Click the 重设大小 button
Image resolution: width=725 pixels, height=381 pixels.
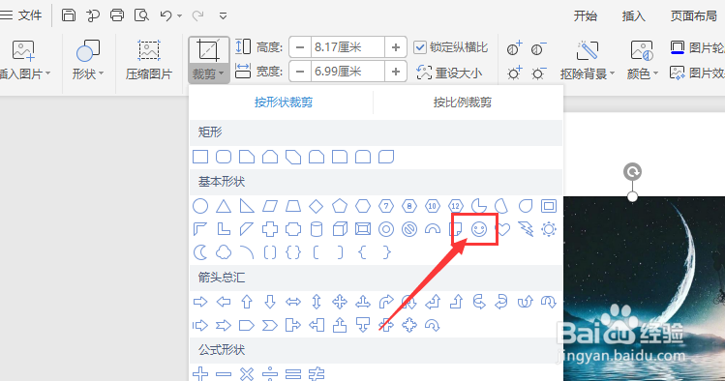point(449,73)
